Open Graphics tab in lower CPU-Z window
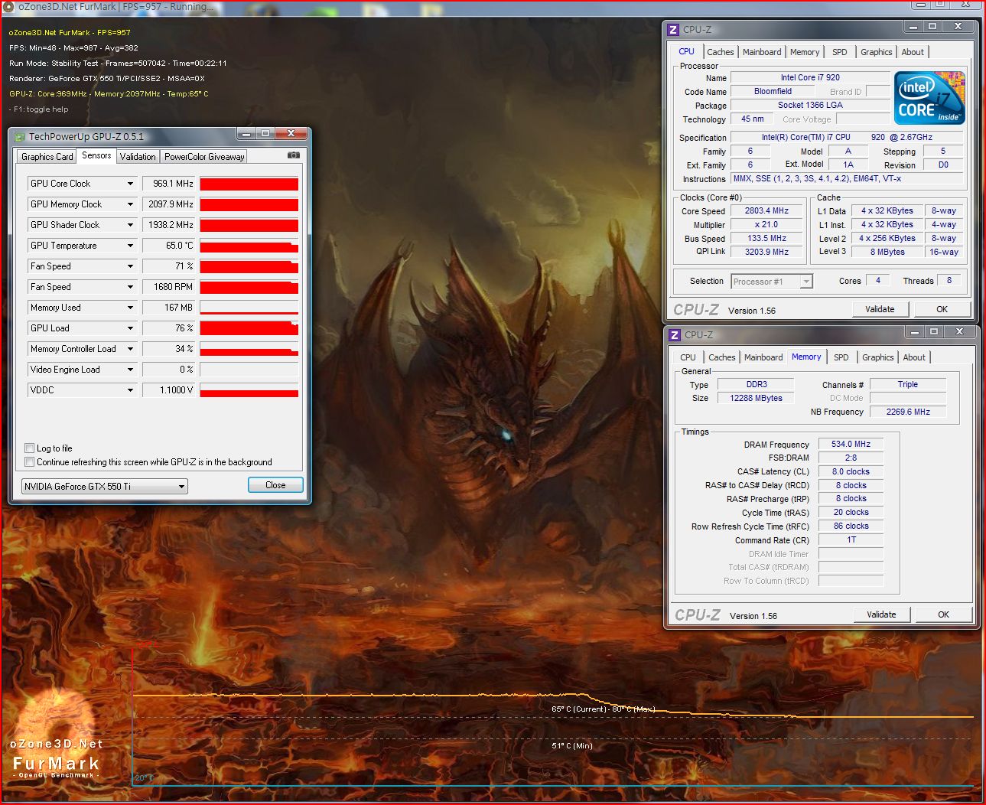986x805 pixels. 878,357
